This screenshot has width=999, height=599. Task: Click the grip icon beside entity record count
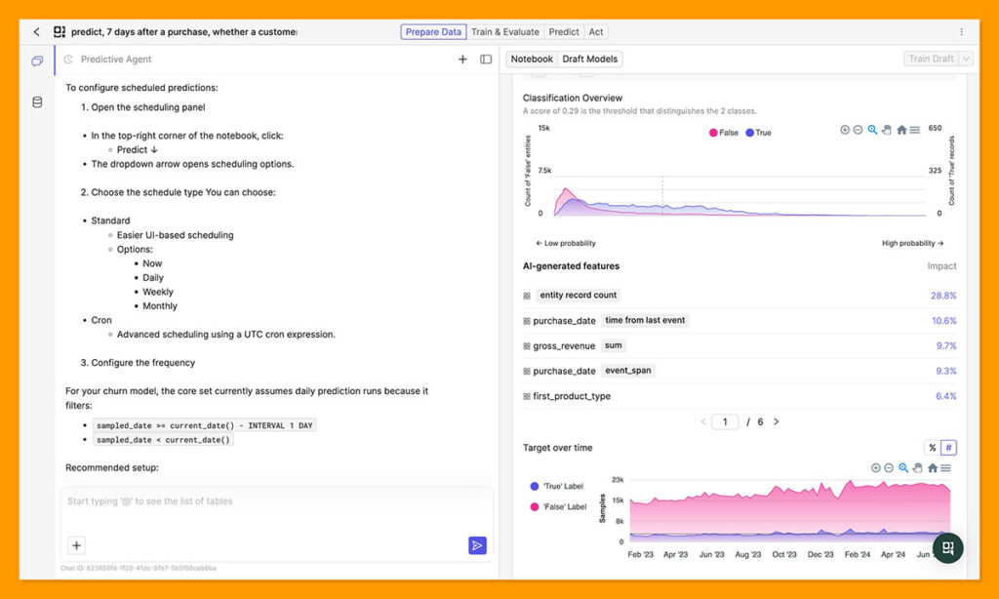click(527, 296)
